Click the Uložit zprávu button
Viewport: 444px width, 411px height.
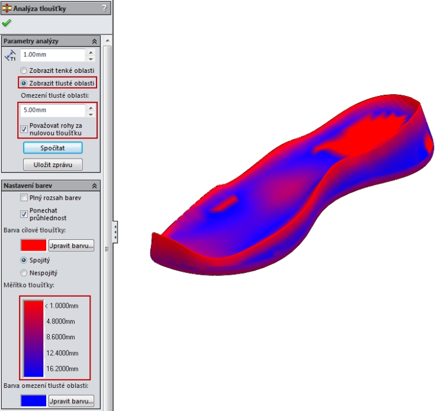pos(53,165)
